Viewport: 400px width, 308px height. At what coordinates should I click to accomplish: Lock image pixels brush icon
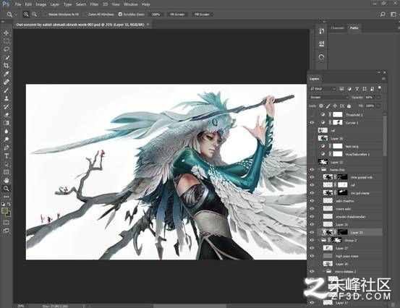click(328, 106)
